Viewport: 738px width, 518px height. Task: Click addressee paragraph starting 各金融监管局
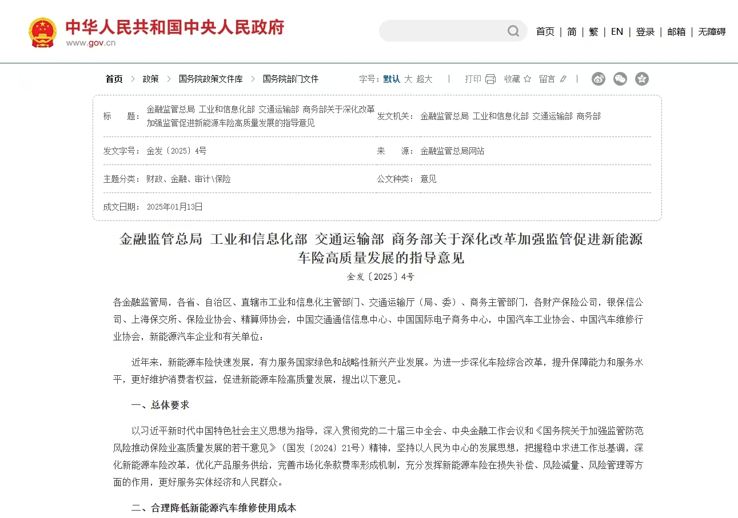click(378, 319)
